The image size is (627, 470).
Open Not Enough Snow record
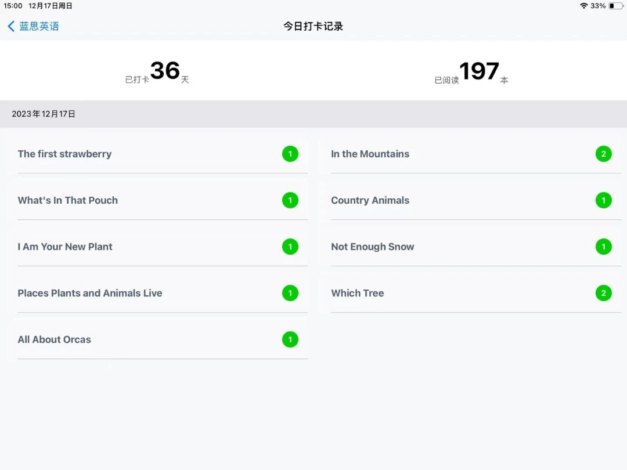(x=372, y=247)
